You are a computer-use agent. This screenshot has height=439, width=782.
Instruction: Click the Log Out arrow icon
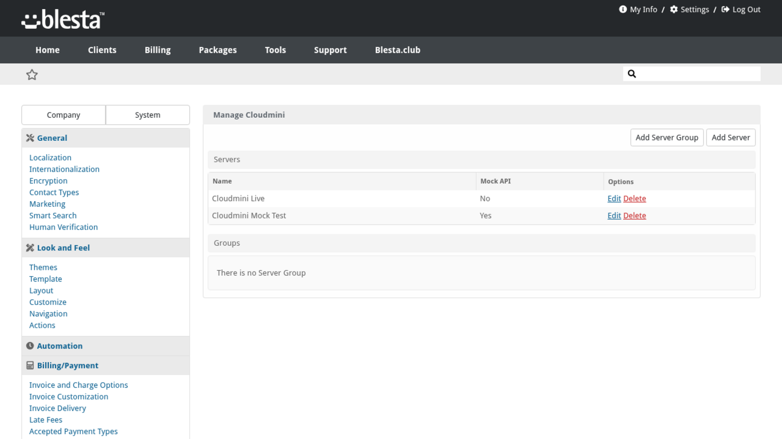[725, 9]
